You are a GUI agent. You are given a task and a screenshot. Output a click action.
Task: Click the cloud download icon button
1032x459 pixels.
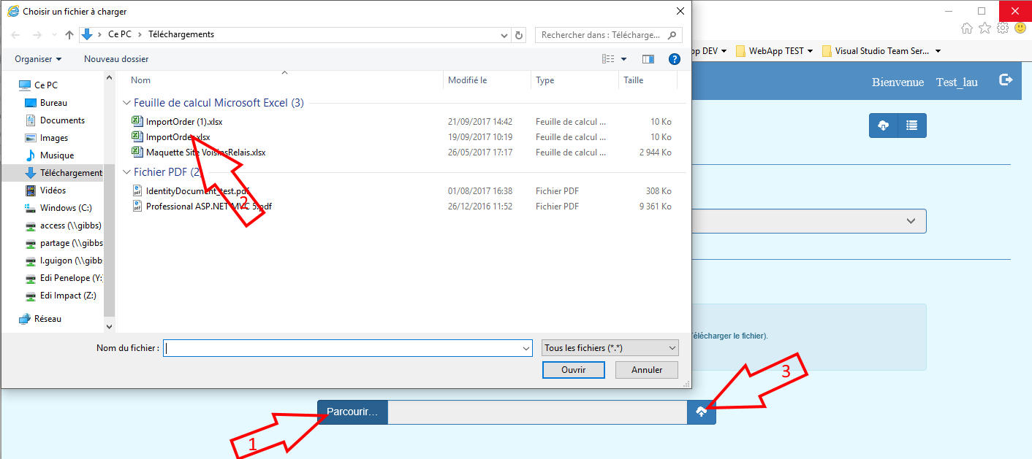883,126
